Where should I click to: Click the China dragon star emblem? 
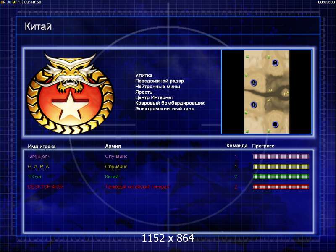[70, 93]
